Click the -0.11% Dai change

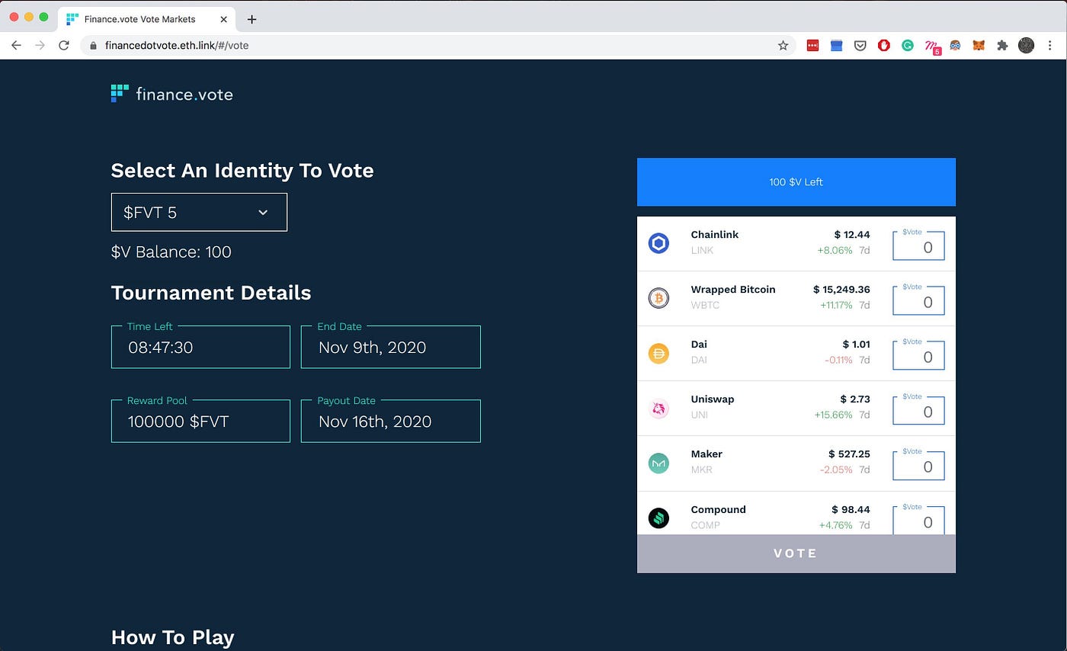838,360
